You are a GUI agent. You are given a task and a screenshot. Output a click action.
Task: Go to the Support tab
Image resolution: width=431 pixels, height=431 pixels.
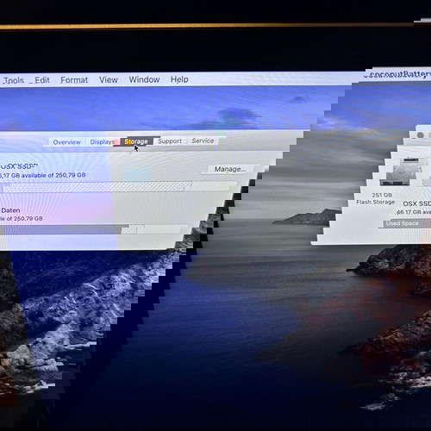coord(170,141)
